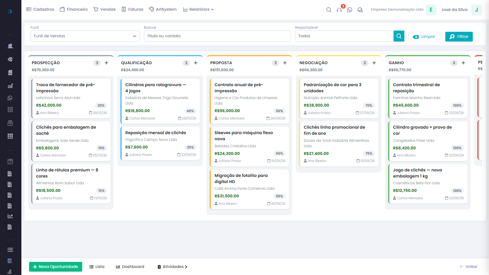This screenshot has height=275, width=489.
Task: Open the inbox tray icon in sidebar
Action: (x=10, y=123)
